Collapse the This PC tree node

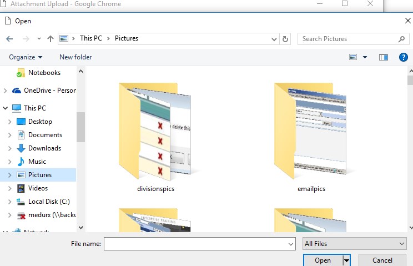click(6, 108)
